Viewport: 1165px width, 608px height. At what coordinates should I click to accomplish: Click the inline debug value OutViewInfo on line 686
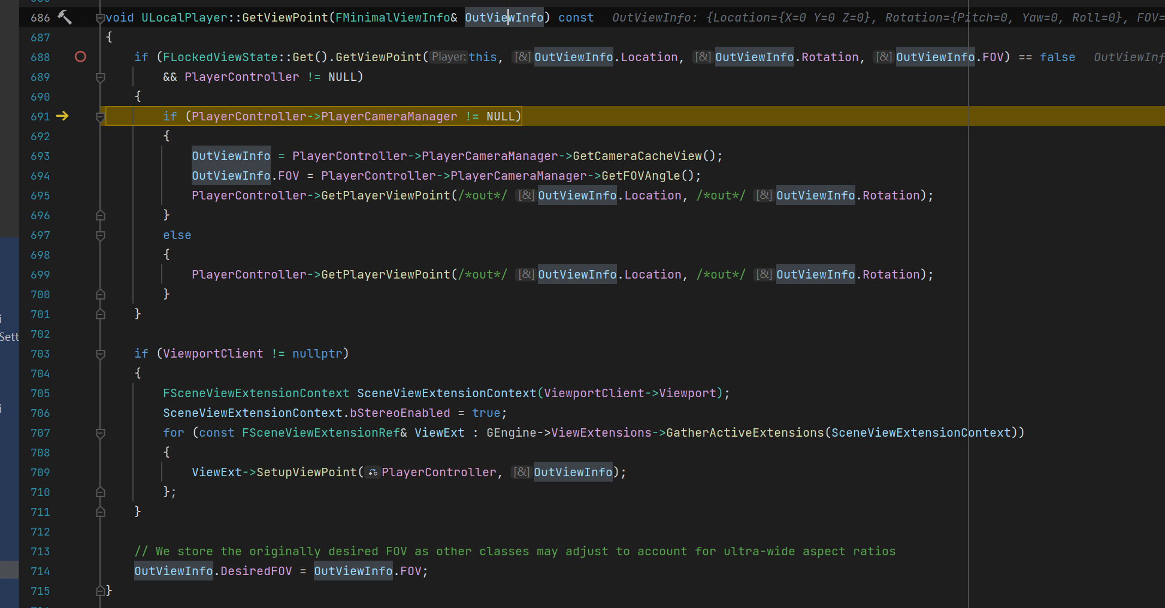point(888,17)
